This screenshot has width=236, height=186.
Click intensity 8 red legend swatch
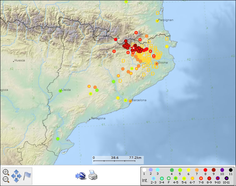(x=205, y=170)
